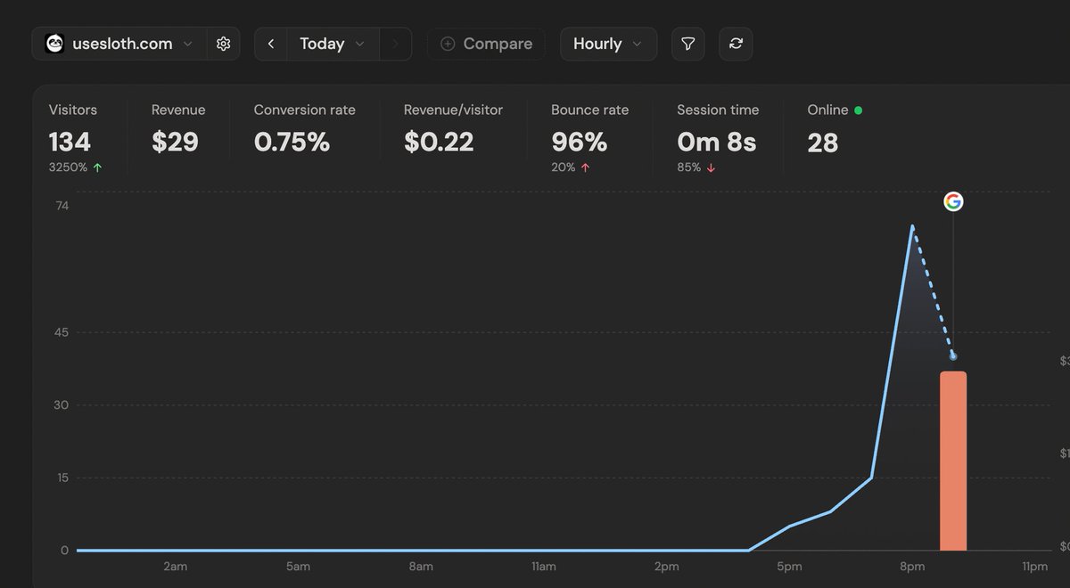This screenshot has height=588, width=1070.
Task: Click the 2pm axis label
Action: point(666,567)
